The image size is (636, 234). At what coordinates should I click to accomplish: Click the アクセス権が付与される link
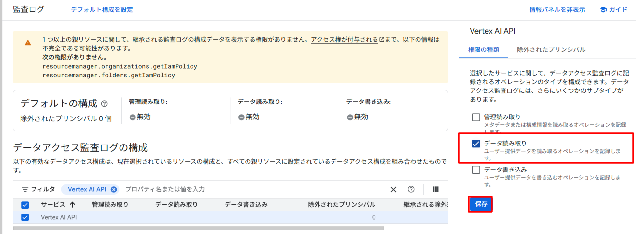coord(344,40)
